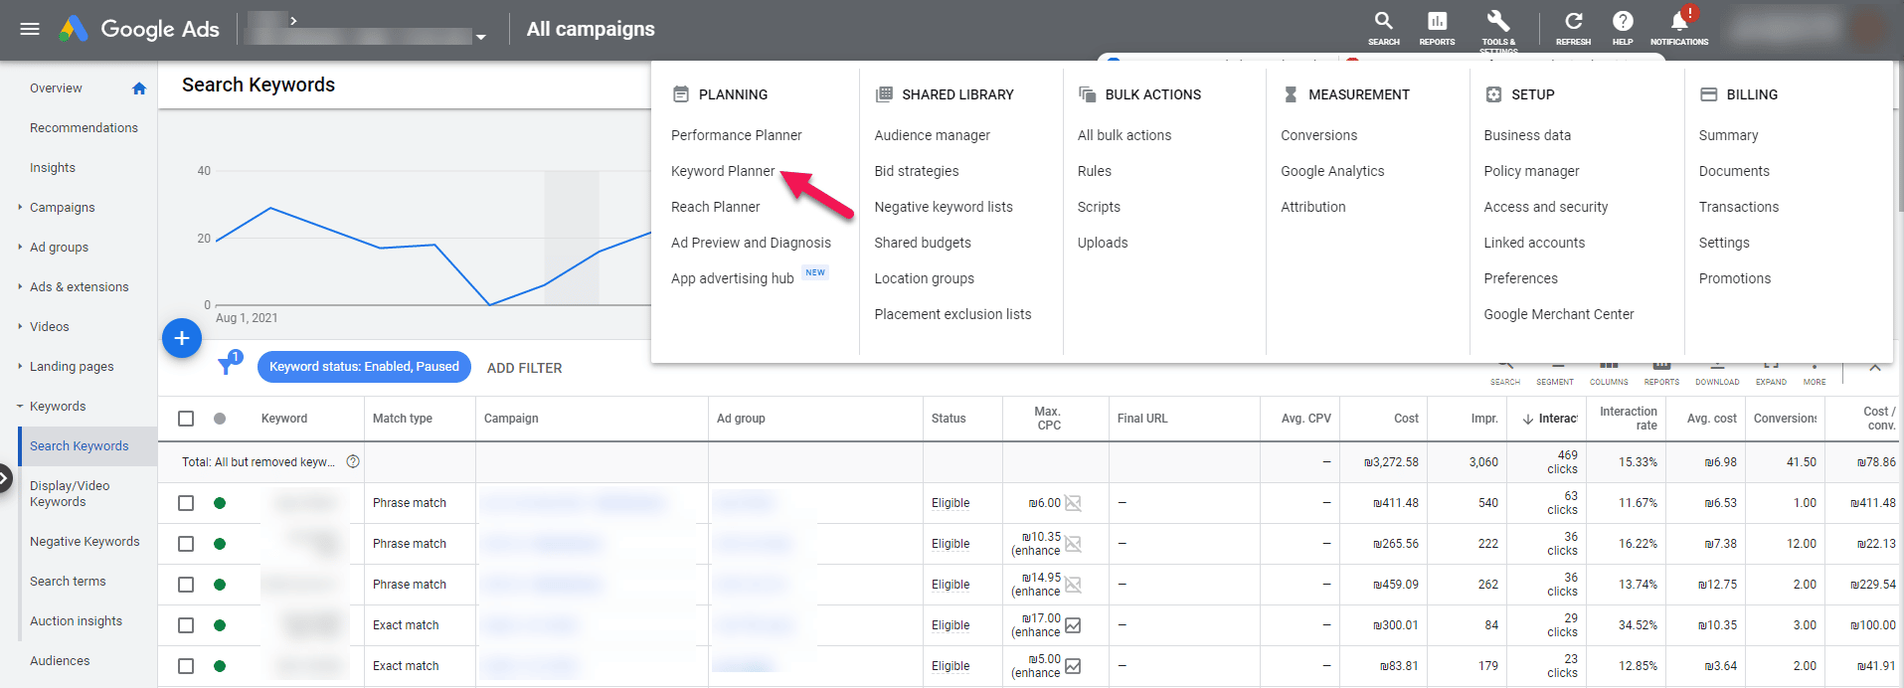This screenshot has width=1904, height=688.
Task: Open the Tools & Settings wrench icon
Action: click(x=1497, y=28)
